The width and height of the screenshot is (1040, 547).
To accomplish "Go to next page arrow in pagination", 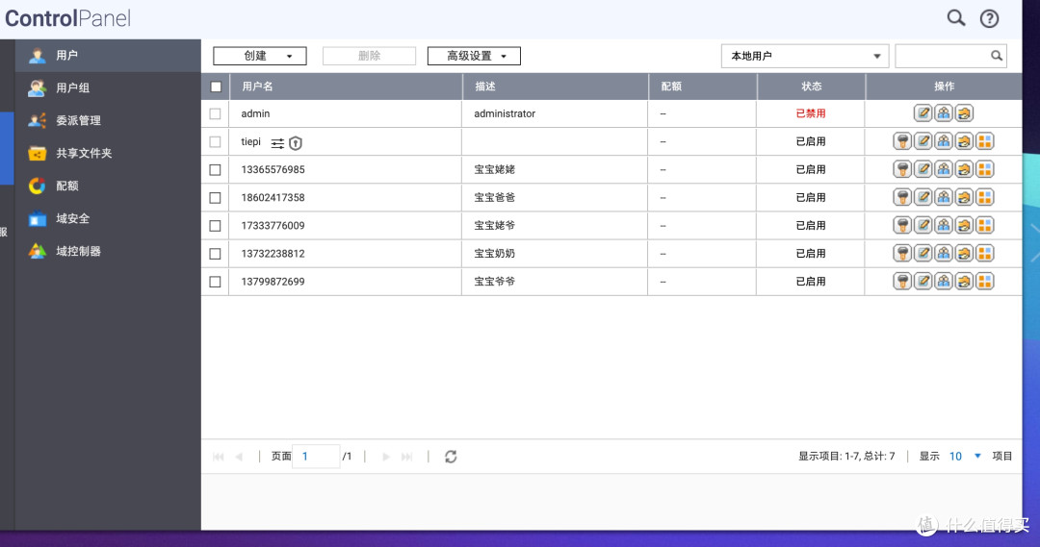I will pyautogui.click(x=386, y=457).
